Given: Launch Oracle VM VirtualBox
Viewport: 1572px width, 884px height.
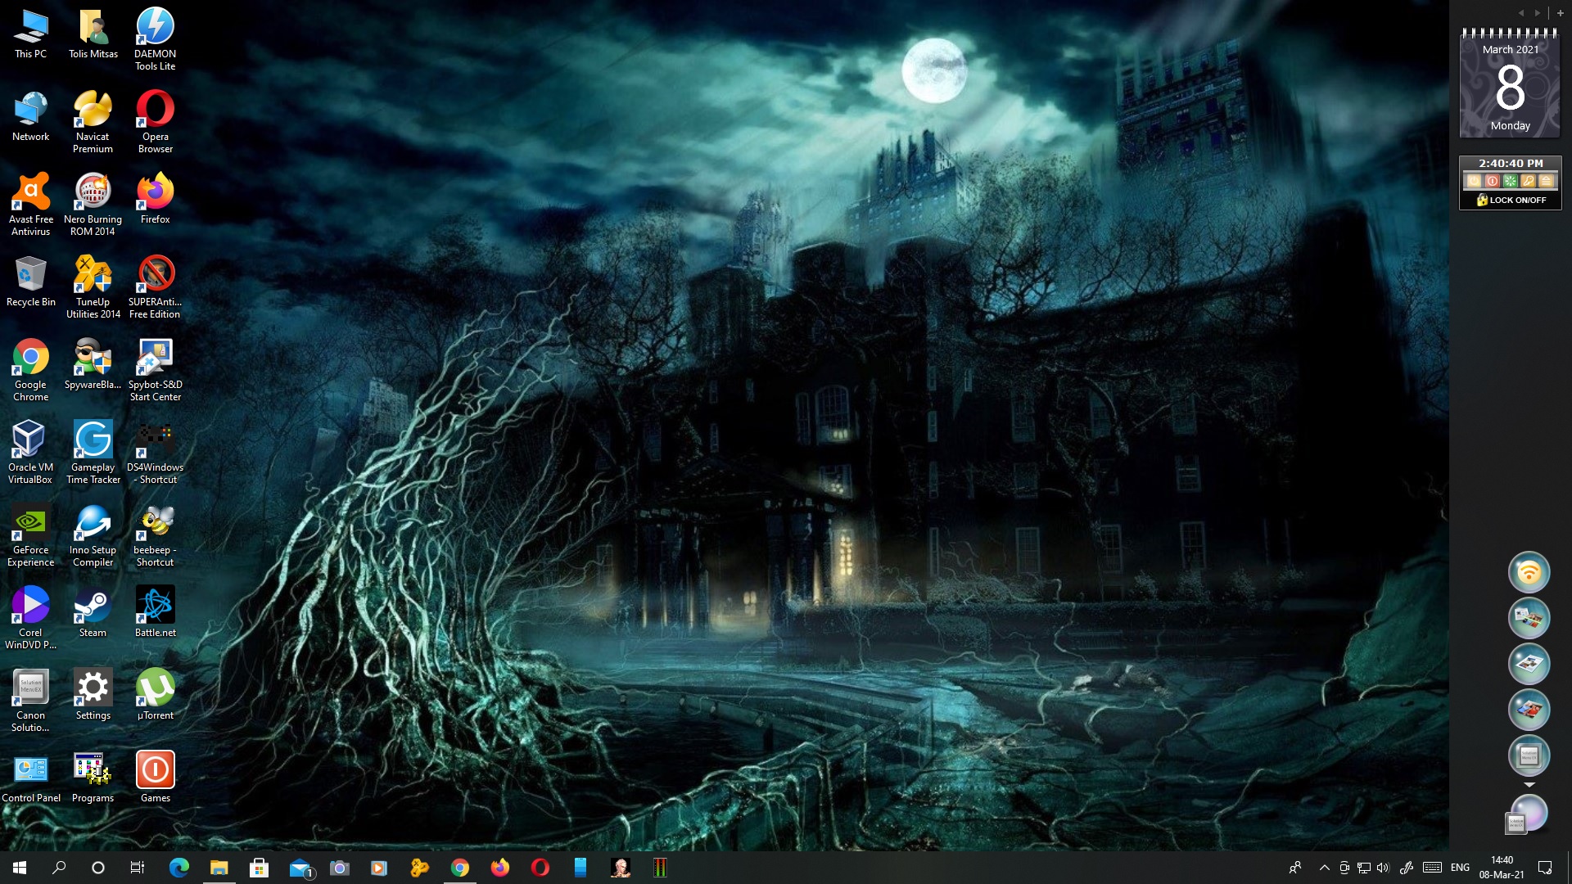Looking at the screenshot, I should pos(31,453).
